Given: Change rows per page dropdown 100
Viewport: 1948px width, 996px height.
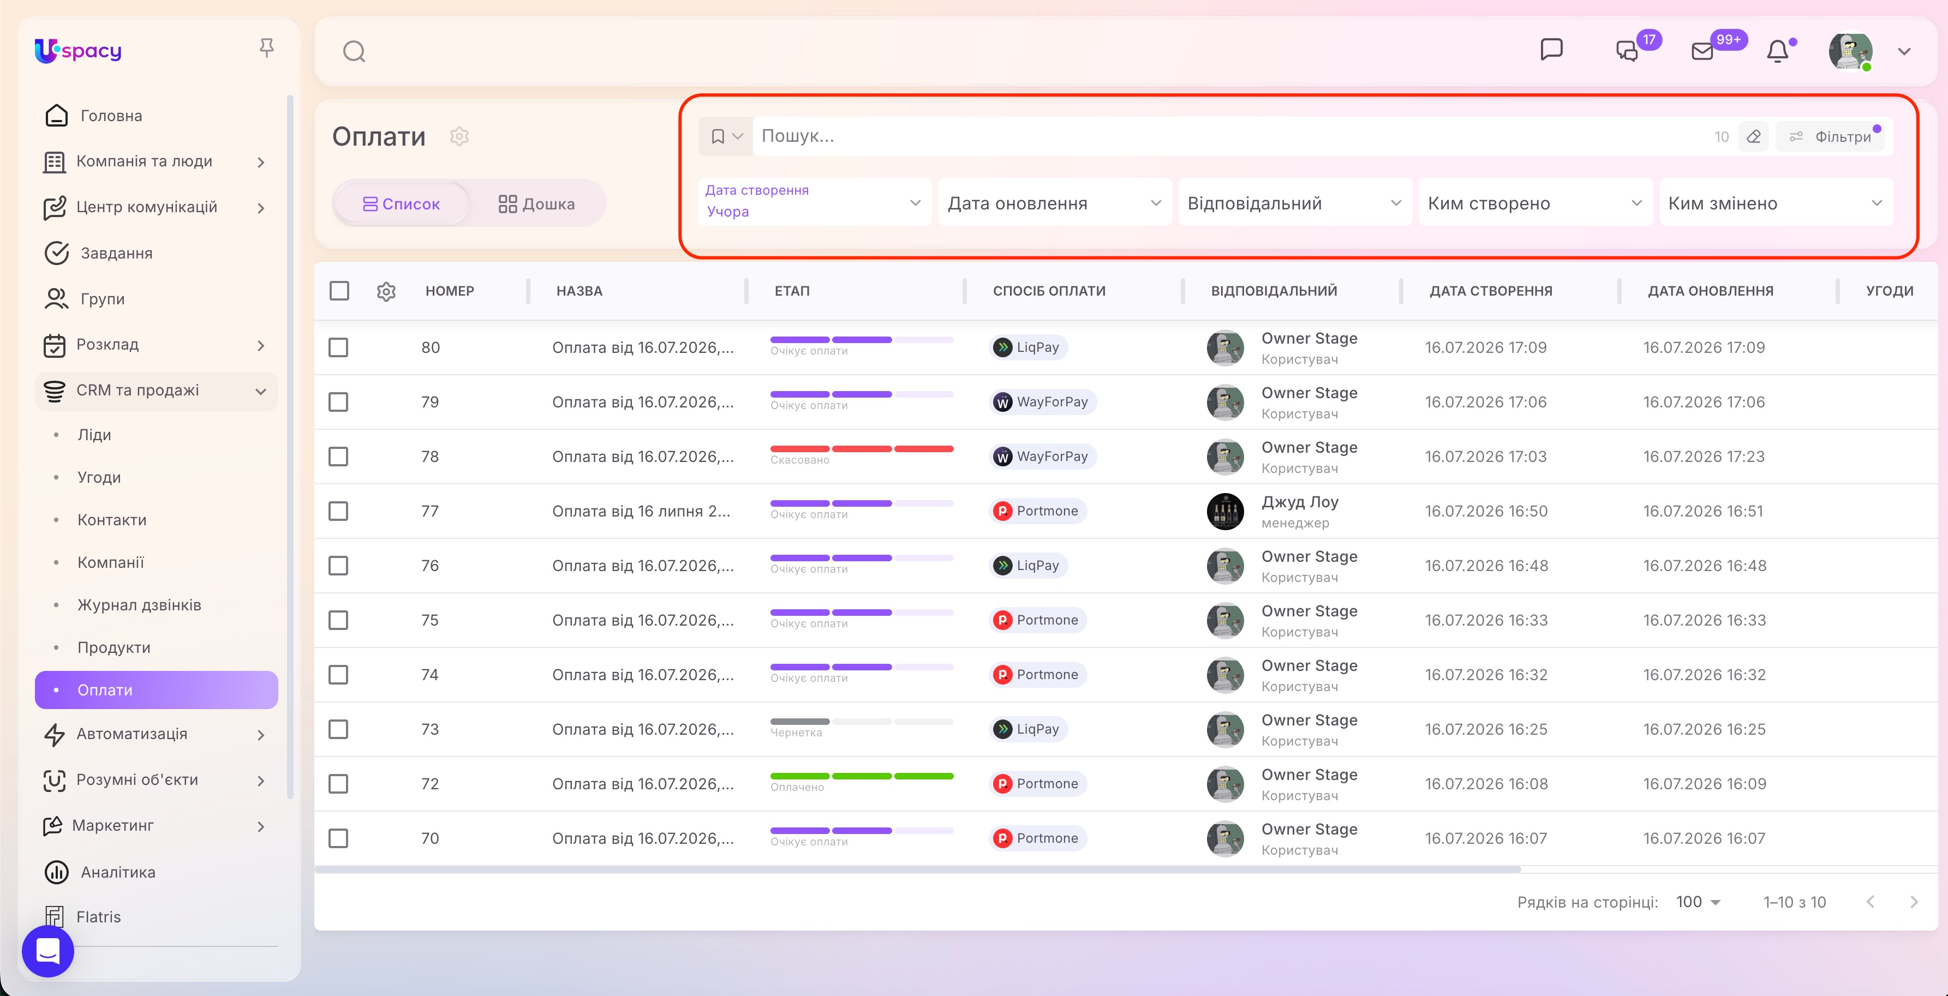Looking at the screenshot, I should coord(1699,902).
